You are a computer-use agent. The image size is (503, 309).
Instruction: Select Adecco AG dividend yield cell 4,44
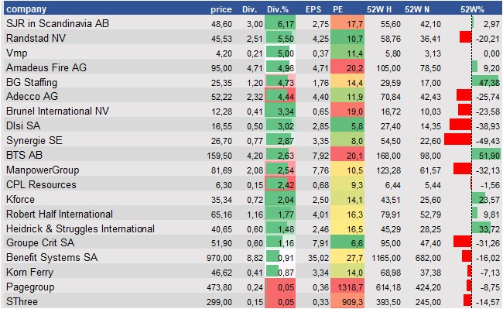[280, 96]
